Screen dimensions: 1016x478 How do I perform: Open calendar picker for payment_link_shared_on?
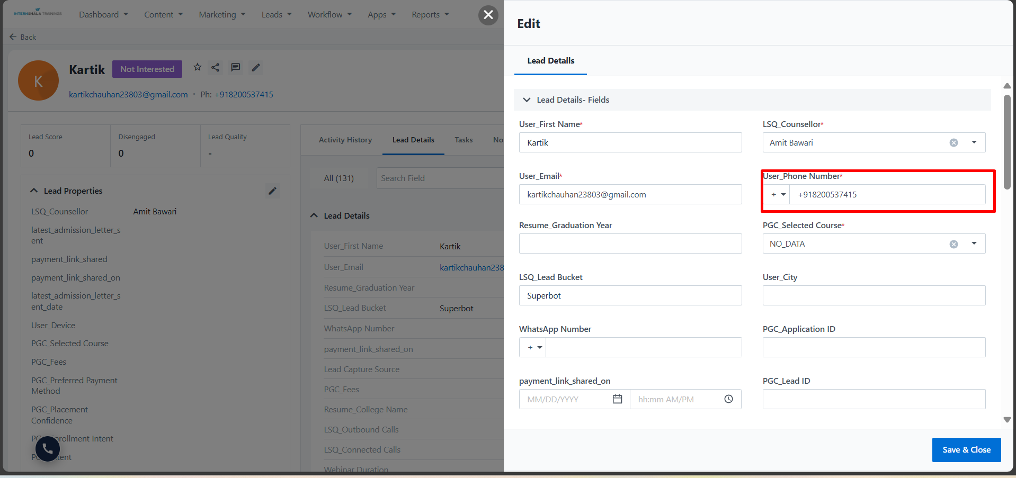(617, 399)
